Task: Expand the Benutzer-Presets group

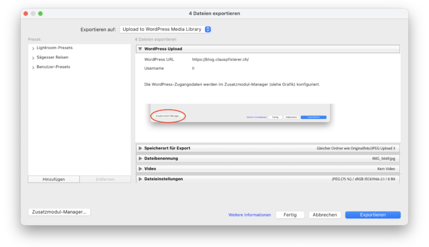Action: click(33, 67)
